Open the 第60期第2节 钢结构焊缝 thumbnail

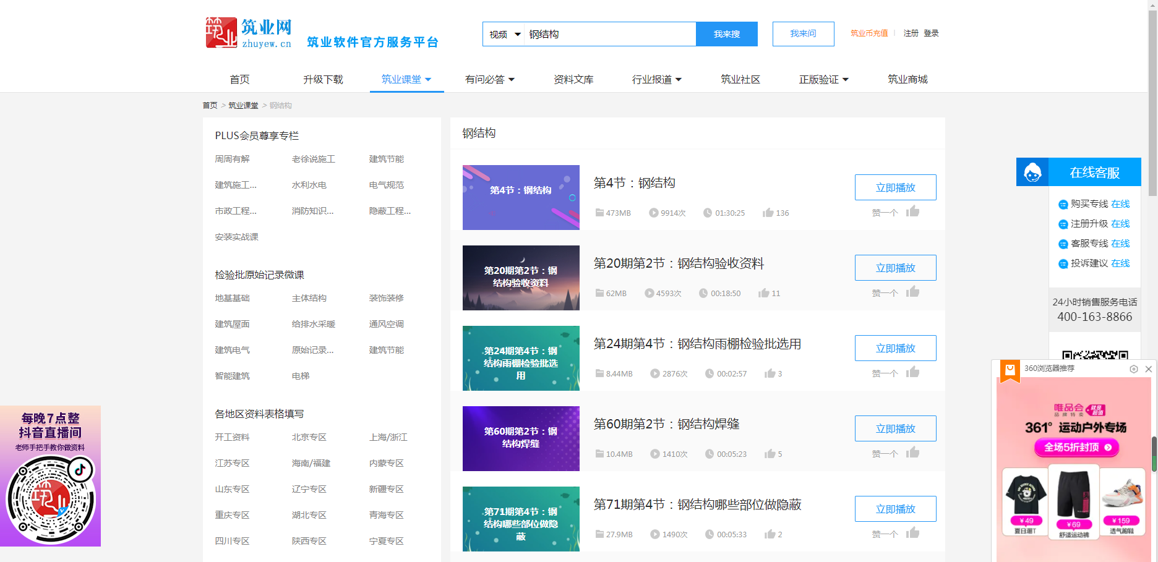pos(521,438)
